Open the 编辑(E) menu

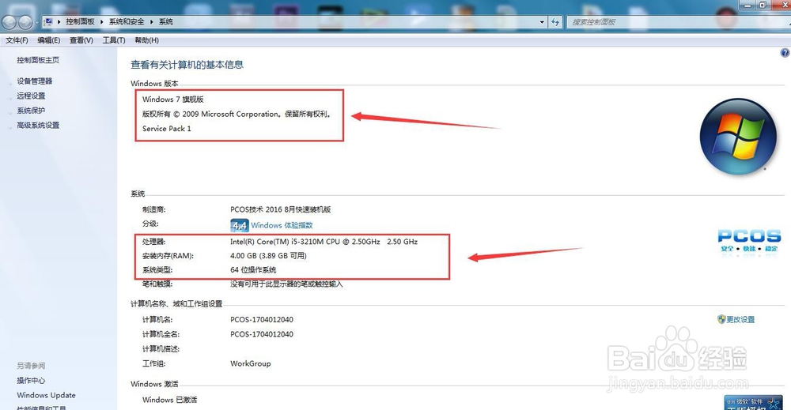point(49,40)
